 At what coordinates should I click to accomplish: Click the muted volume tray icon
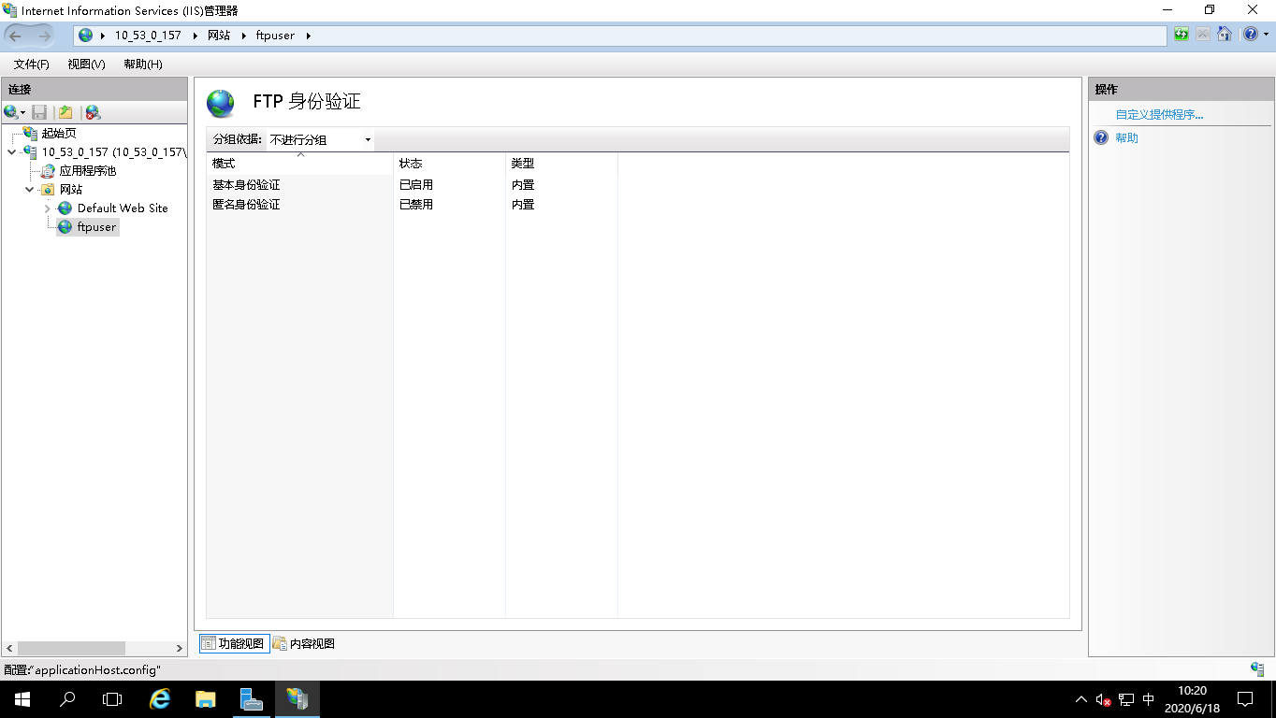[x=1104, y=699]
